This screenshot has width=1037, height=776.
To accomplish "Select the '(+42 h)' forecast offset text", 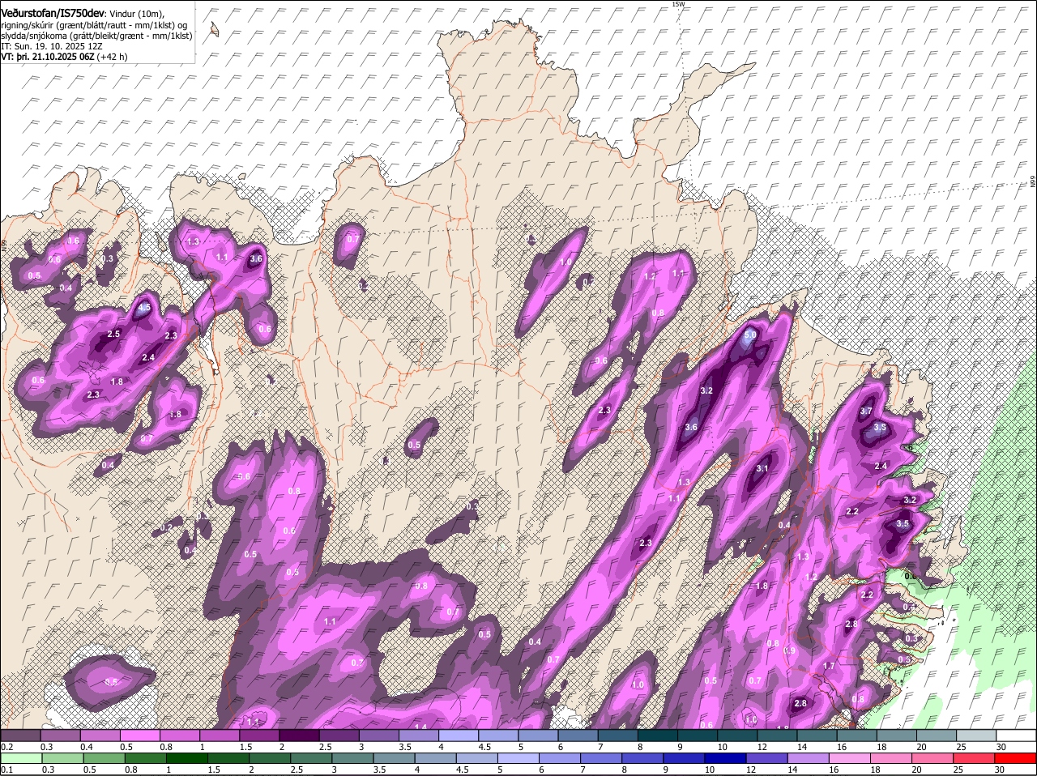I will click(x=113, y=57).
